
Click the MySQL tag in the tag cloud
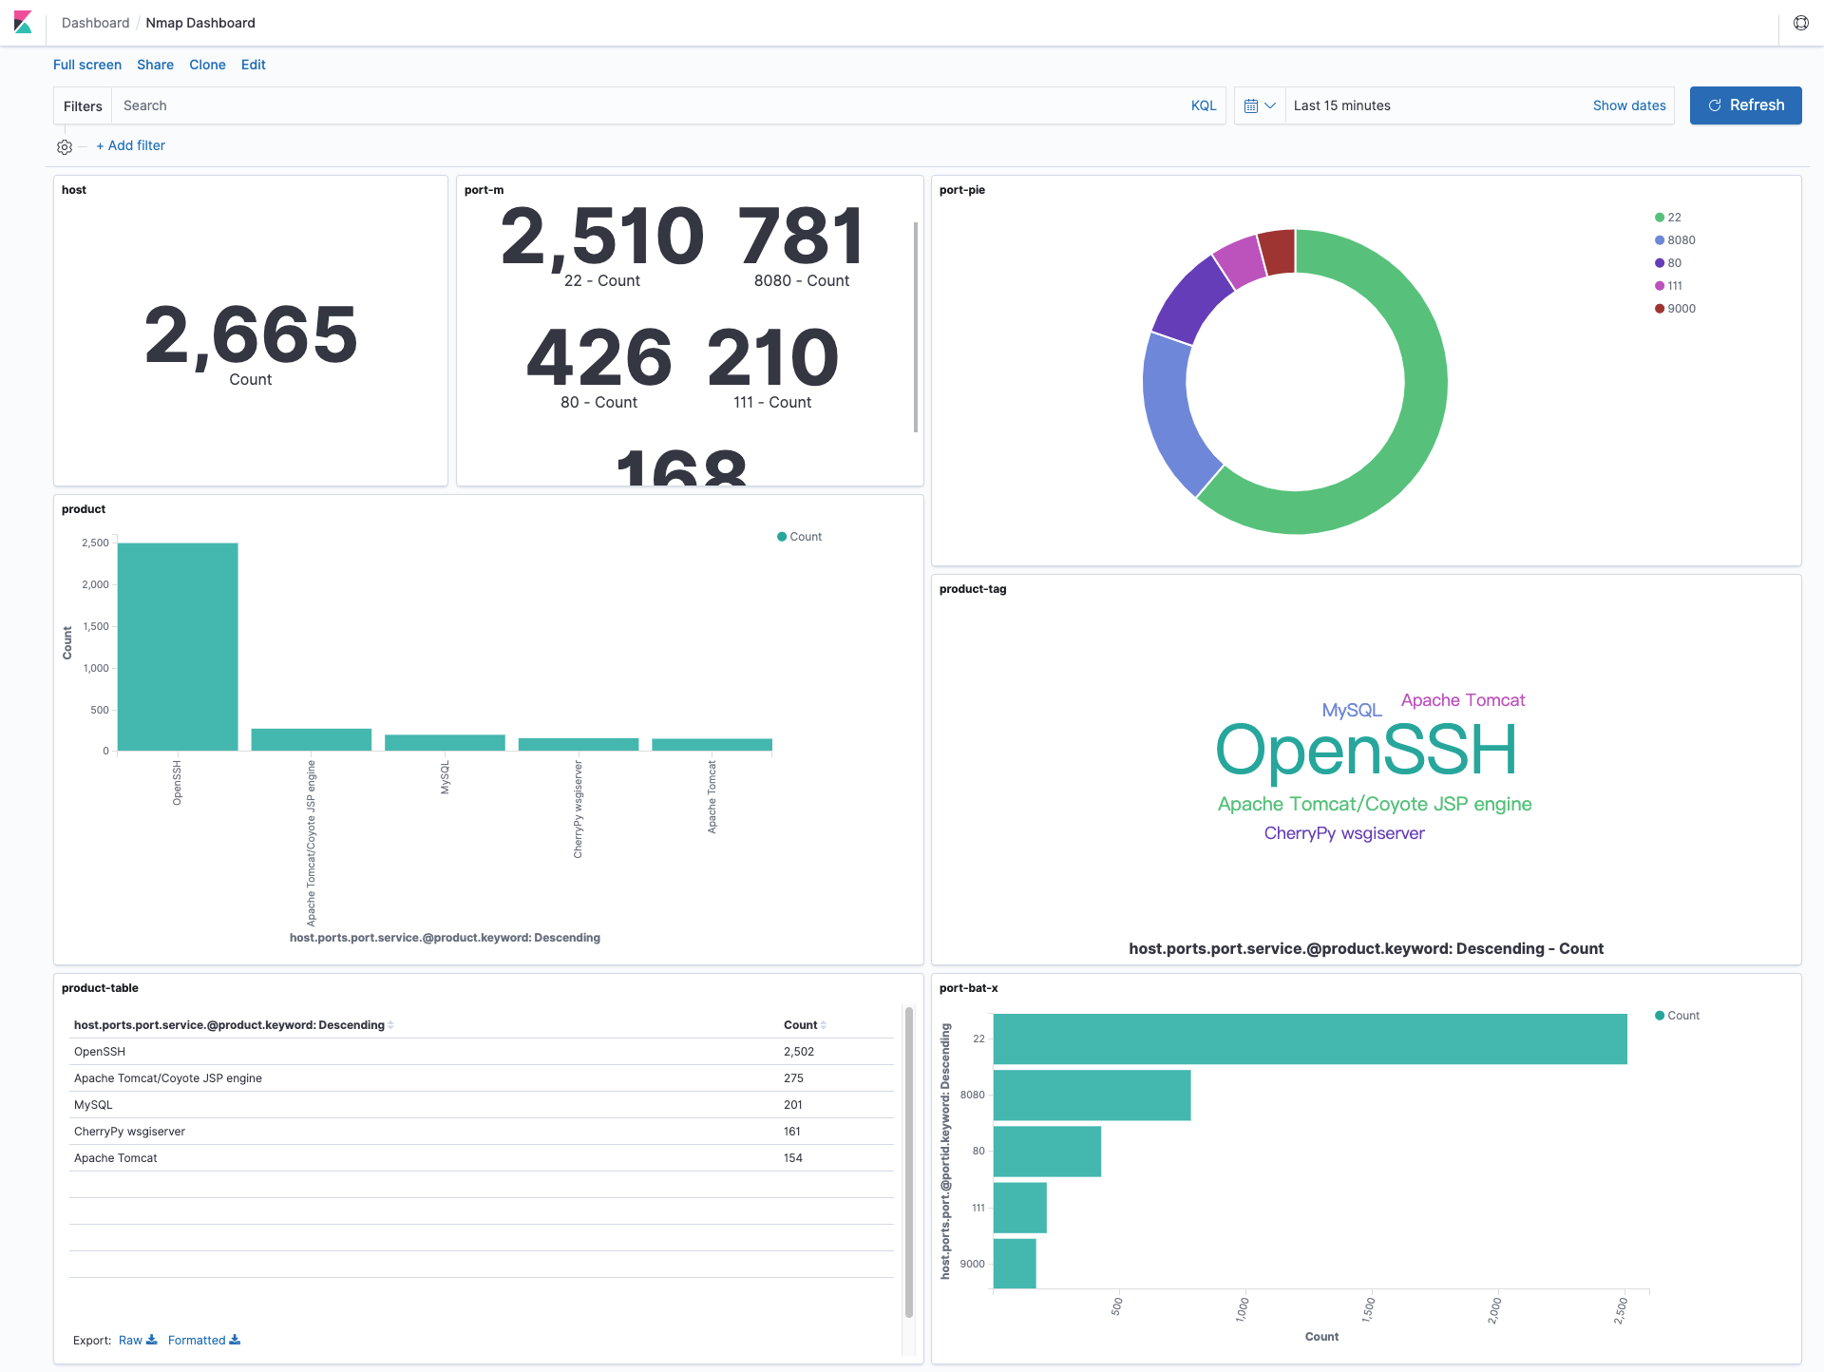[x=1352, y=710]
